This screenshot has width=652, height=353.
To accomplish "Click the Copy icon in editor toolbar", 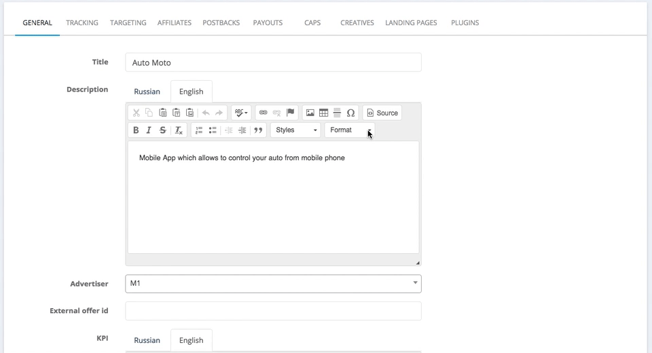I will pos(149,113).
